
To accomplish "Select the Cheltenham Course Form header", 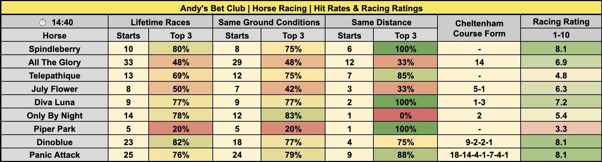I will tap(479, 29).
